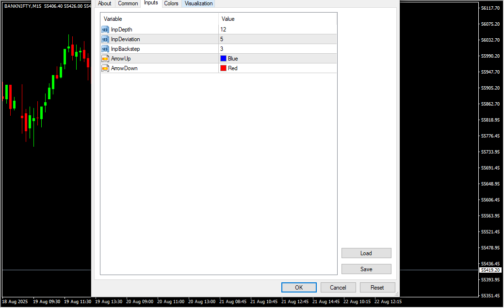The image size is (504, 308).
Task: Click the Cancel button
Action: coord(338,288)
